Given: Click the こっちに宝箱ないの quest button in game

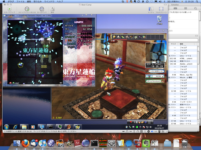Looking at the screenshot, I should click(x=155, y=71).
